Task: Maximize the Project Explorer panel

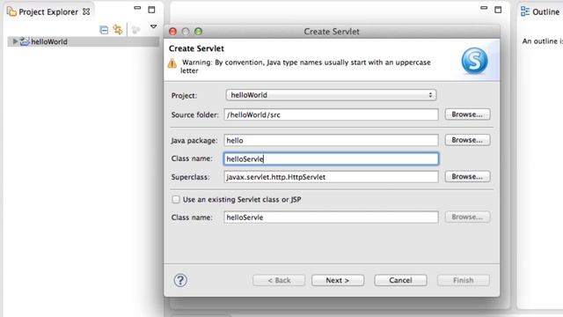Action: click(151, 10)
